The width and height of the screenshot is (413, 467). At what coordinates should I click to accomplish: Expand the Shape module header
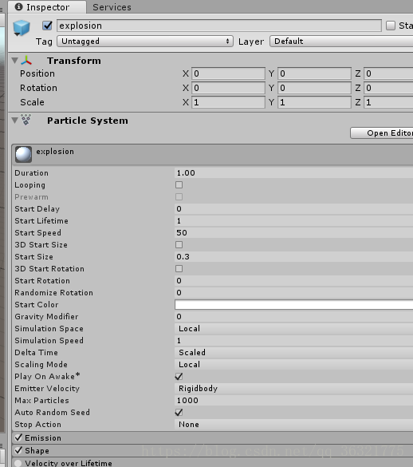212,450
